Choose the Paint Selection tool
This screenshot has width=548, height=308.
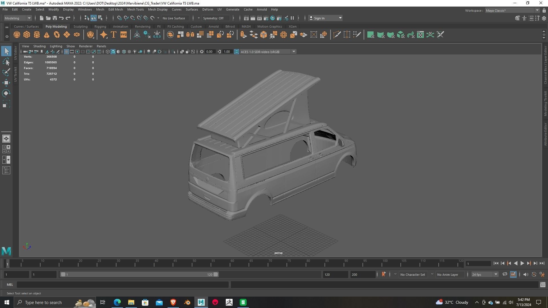point(6,72)
